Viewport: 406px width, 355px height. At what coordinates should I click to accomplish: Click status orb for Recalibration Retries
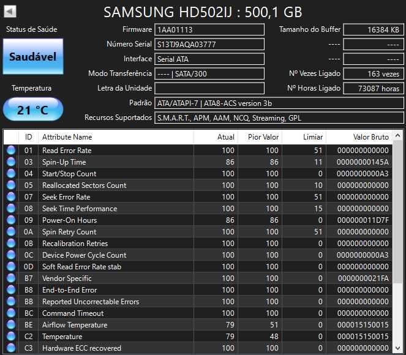point(11,244)
